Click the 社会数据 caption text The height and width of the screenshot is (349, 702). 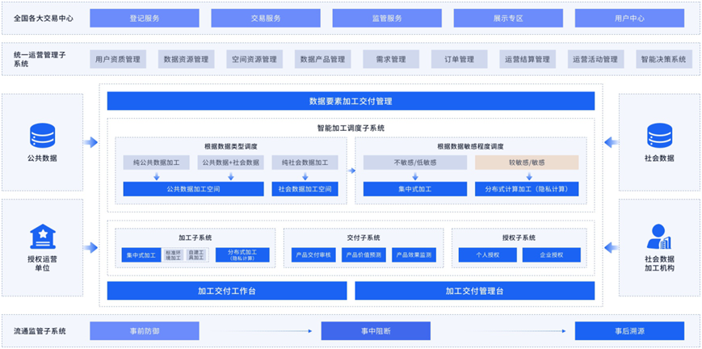659,158
